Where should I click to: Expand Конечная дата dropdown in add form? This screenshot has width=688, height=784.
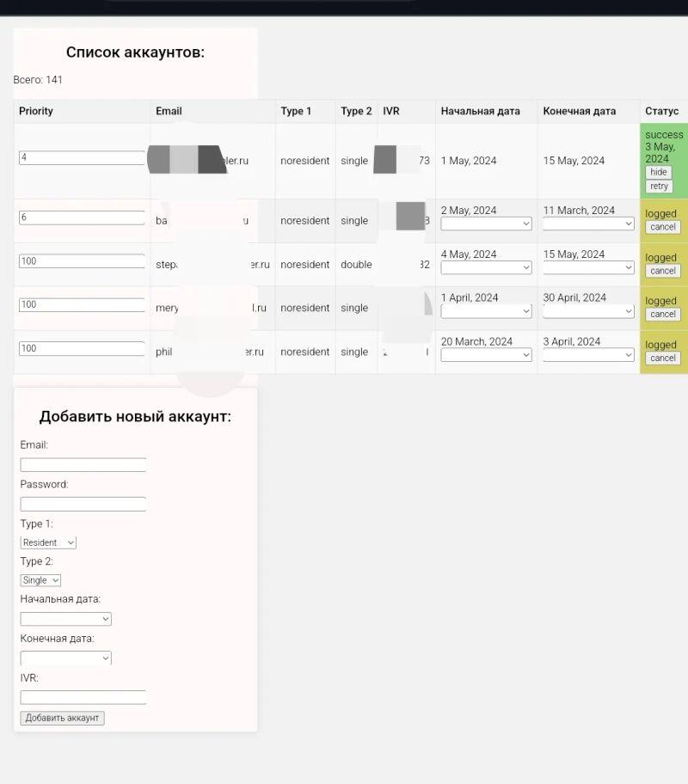tap(66, 658)
